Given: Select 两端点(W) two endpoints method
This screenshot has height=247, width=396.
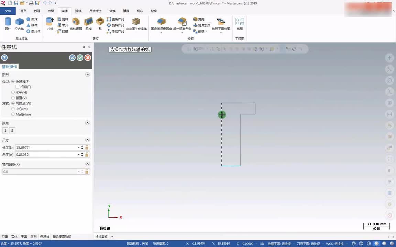Looking at the screenshot, I should [13, 103].
